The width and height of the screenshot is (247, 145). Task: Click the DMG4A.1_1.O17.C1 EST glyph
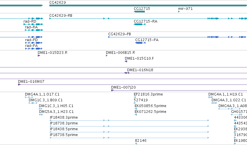(x=29, y=97)
